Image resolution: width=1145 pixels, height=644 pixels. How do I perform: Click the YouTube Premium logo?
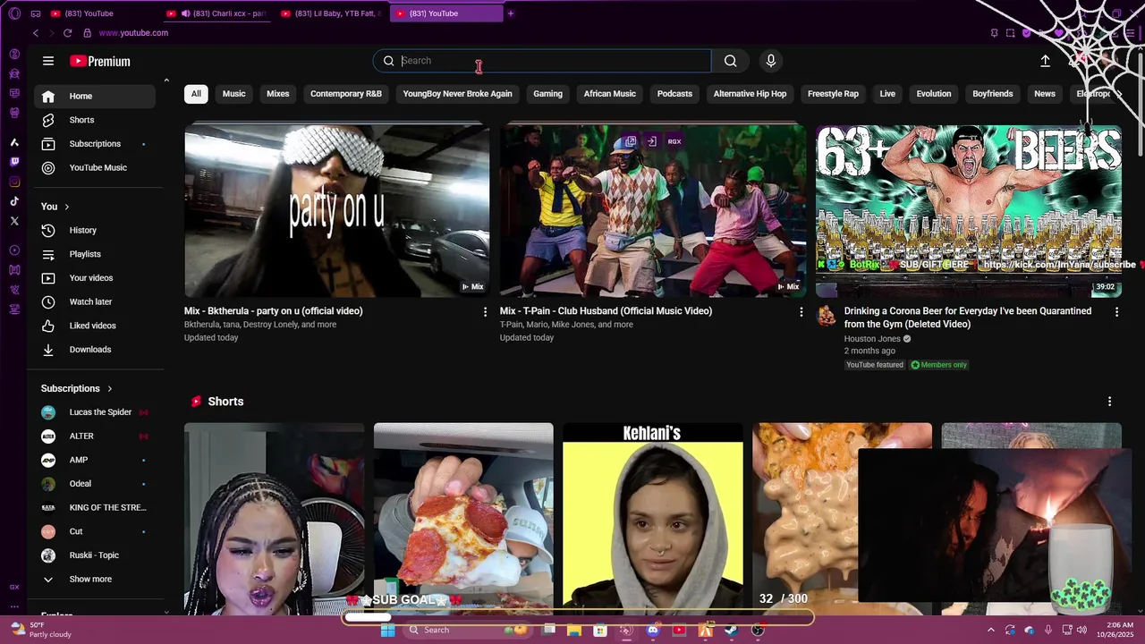pyautogui.click(x=100, y=61)
